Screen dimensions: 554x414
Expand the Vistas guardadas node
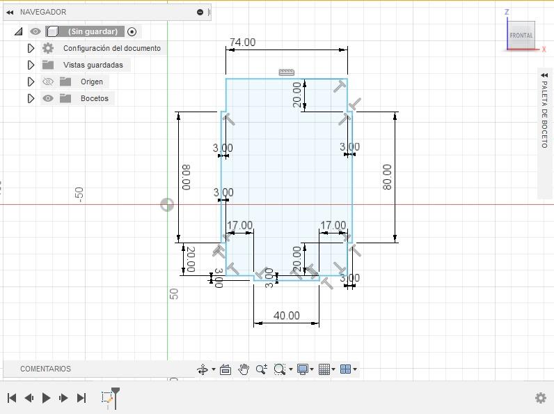click(x=31, y=65)
